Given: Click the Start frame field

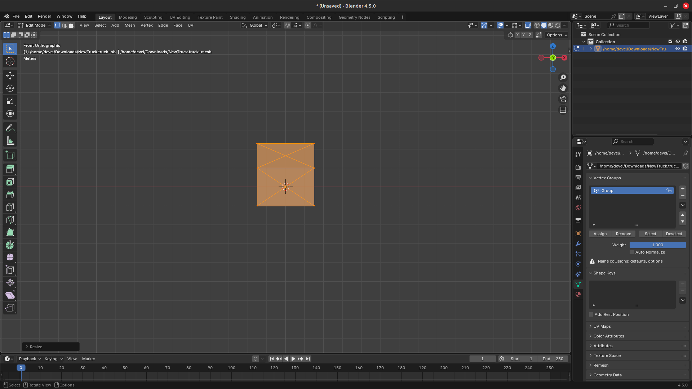Looking at the screenshot, I should [x=521, y=359].
